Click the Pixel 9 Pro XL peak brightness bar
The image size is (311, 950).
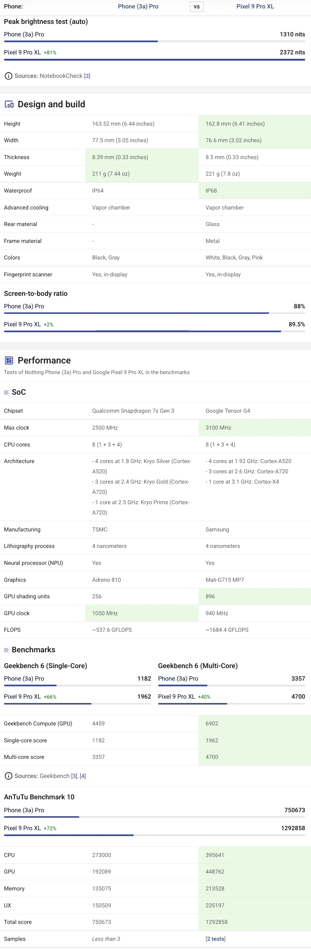click(x=154, y=60)
